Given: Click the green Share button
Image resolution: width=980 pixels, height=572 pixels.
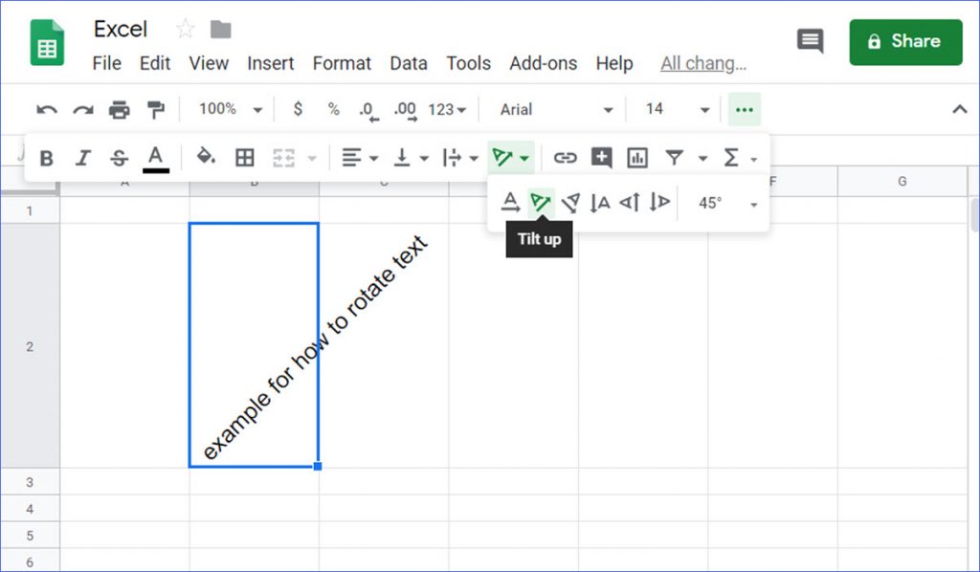Looking at the screenshot, I should coord(904,41).
